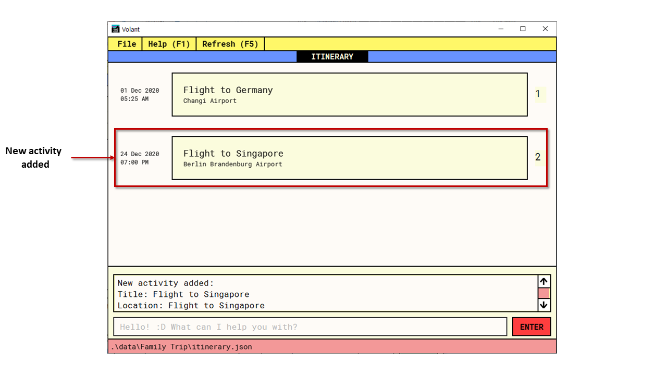Click the 24 Dec 2020 date text

coord(140,154)
